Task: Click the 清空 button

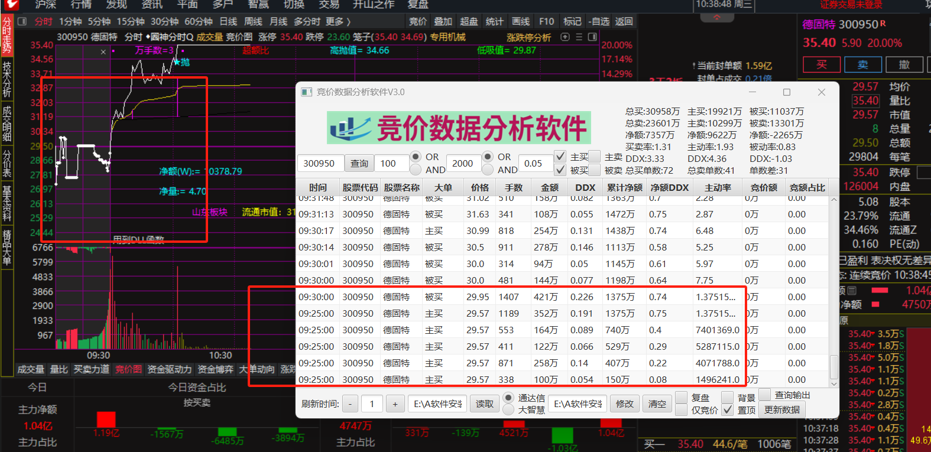Action: (657, 404)
